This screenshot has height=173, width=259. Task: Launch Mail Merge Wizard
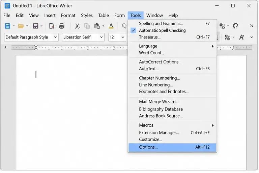click(172, 102)
